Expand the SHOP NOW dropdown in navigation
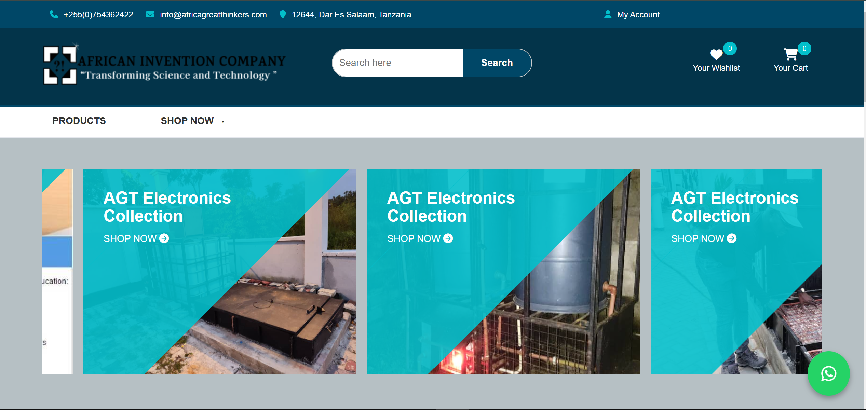This screenshot has height=410, width=866. pyautogui.click(x=222, y=121)
